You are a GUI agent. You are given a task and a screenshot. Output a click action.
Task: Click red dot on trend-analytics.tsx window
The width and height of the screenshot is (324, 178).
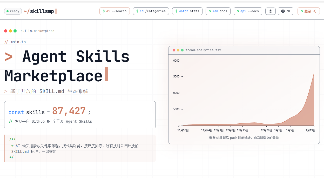pos(174,50)
